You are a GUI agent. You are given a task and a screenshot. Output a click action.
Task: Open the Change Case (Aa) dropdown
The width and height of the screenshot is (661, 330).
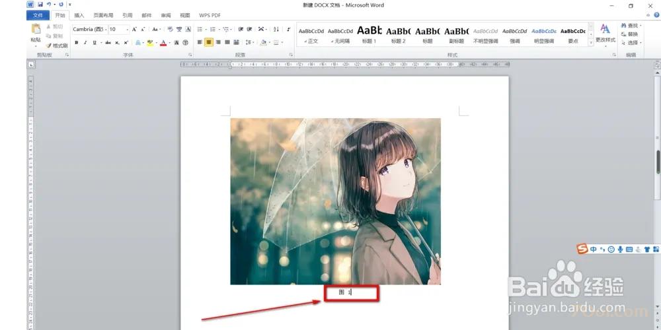157,30
